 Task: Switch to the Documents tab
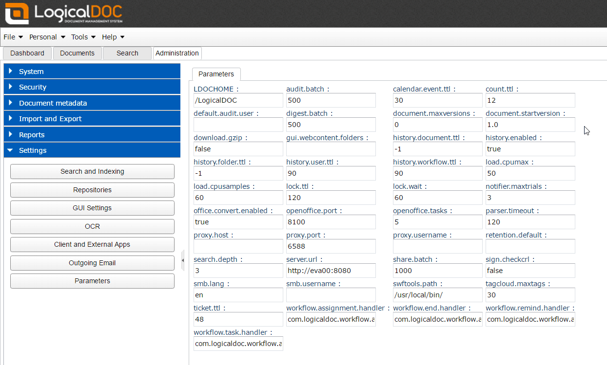(77, 53)
